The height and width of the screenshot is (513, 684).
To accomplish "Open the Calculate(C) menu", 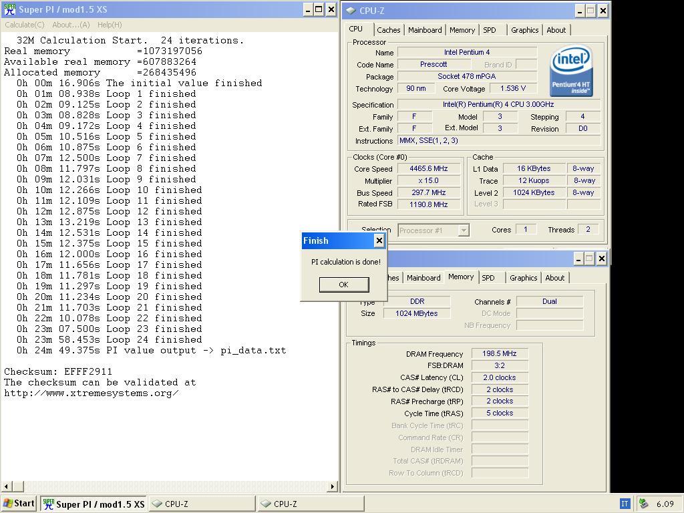I will click(x=25, y=25).
